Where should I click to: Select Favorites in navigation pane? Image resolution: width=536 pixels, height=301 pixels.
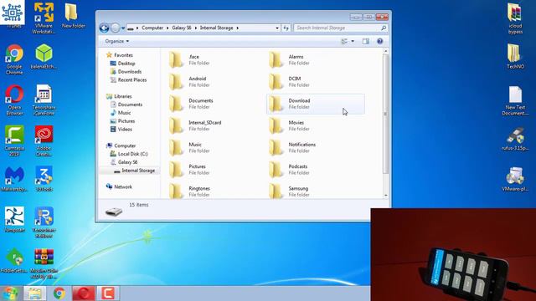pyautogui.click(x=123, y=55)
